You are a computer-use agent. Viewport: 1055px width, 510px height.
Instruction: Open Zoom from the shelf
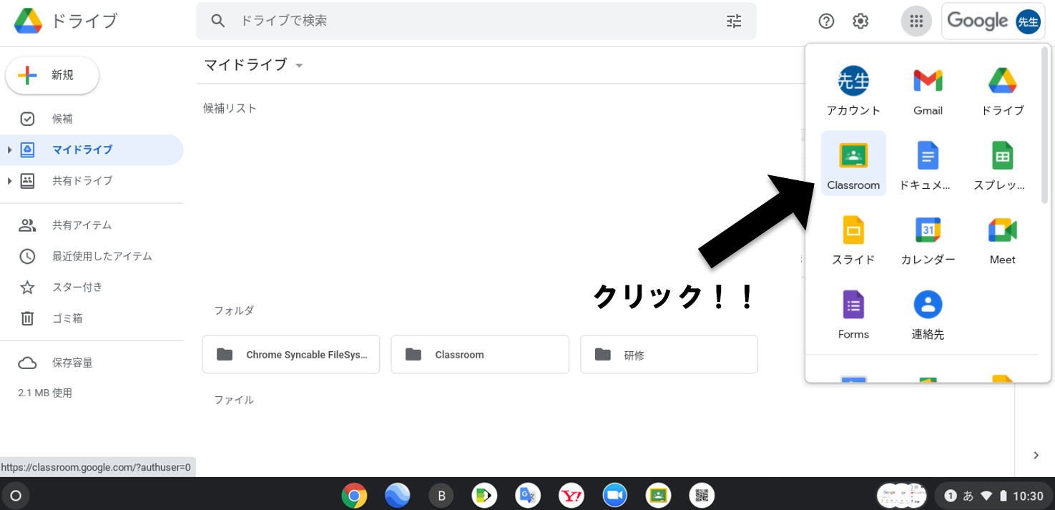pos(614,495)
